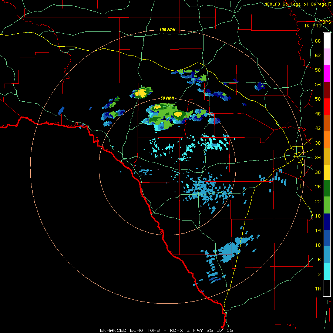Click the TH threshold label
The height and width of the screenshot is (333, 333).
click(318, 289)
